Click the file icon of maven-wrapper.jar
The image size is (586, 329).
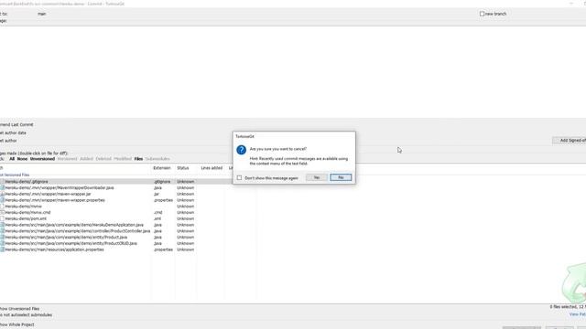[x=2, y=194]
